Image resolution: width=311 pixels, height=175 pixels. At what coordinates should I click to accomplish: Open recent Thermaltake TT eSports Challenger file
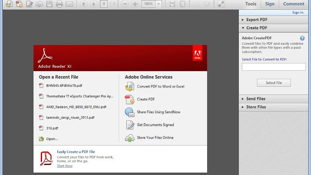point(80,96)
